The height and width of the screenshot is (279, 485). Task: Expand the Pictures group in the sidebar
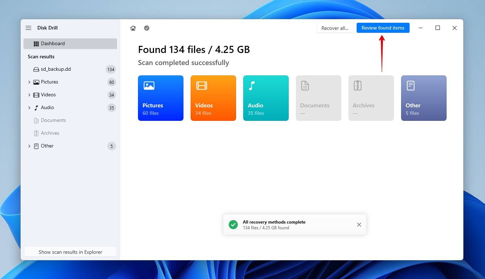[30, 82]
